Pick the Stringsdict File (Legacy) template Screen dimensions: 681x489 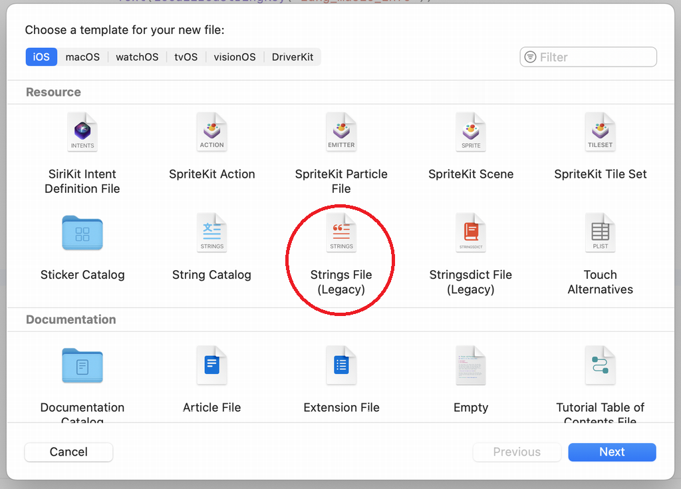tap(471, 234)
